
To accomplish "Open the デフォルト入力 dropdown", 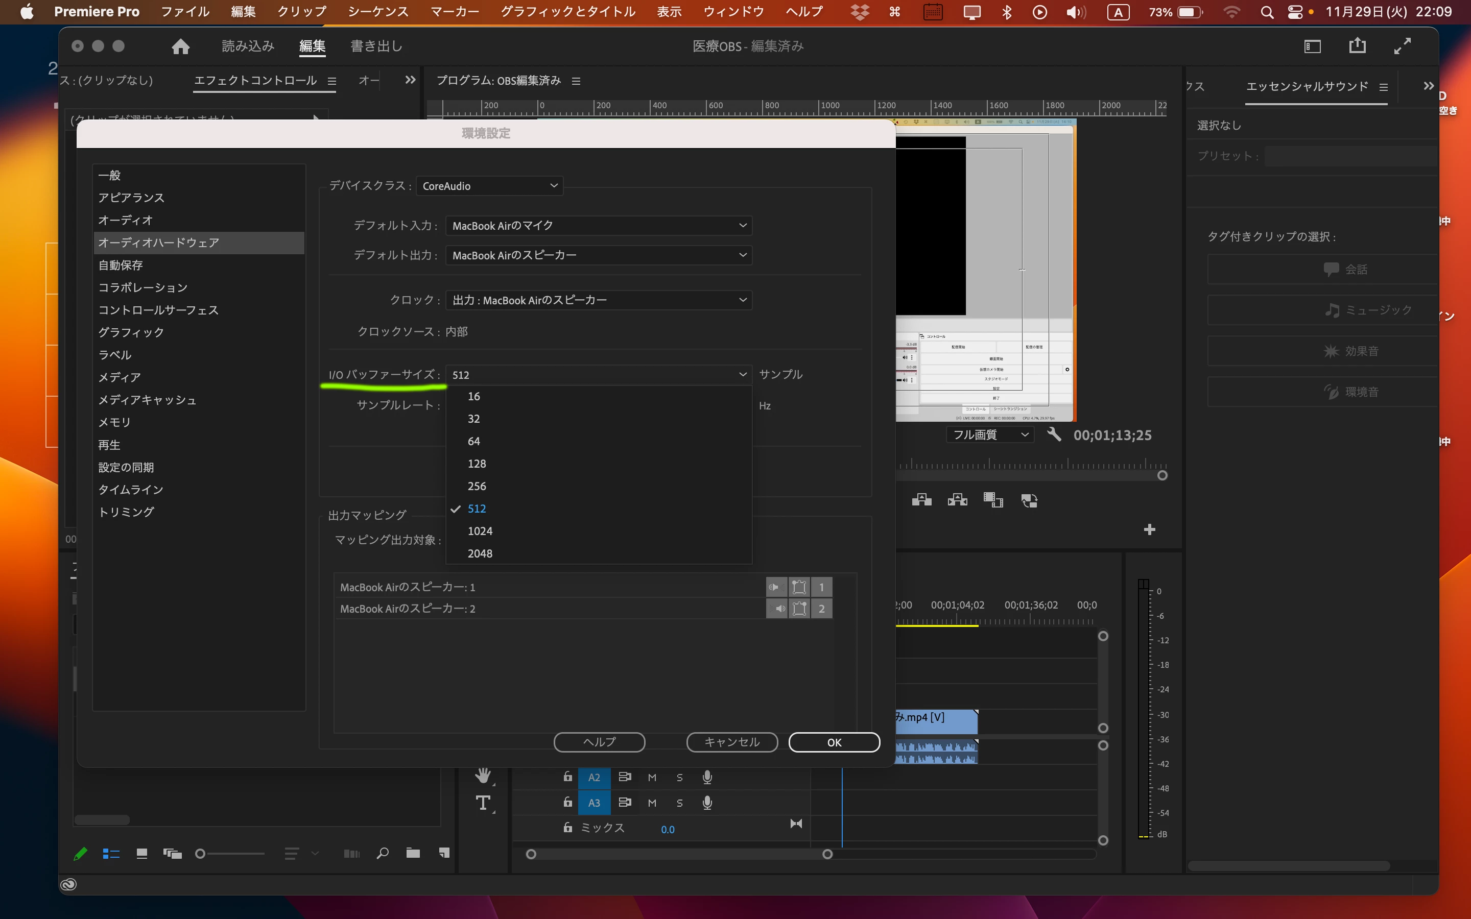I will (x=598, y=226).
